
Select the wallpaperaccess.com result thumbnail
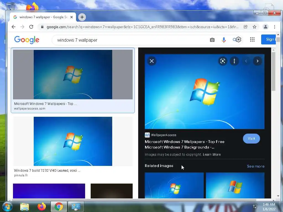pos(73,75)
